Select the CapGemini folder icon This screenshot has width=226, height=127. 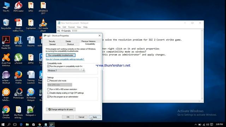(x=31, y=24)
